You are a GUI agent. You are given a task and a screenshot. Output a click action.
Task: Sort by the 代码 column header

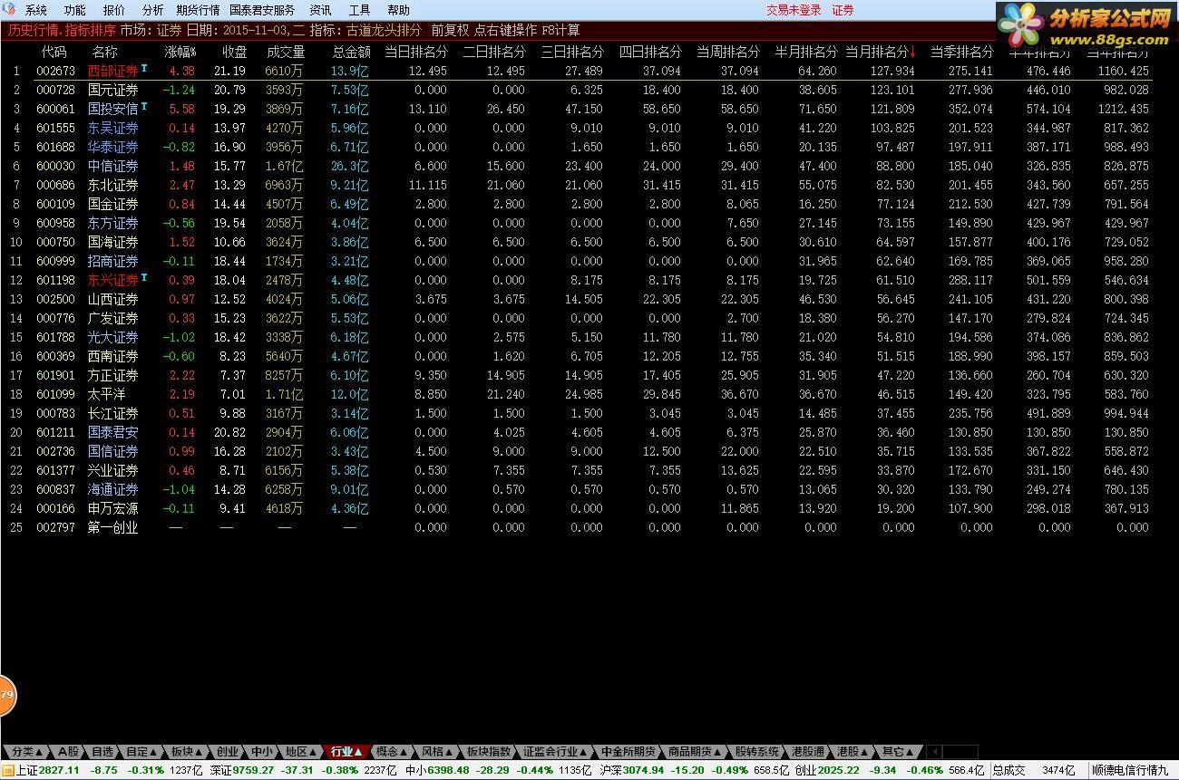click(54, 52)
